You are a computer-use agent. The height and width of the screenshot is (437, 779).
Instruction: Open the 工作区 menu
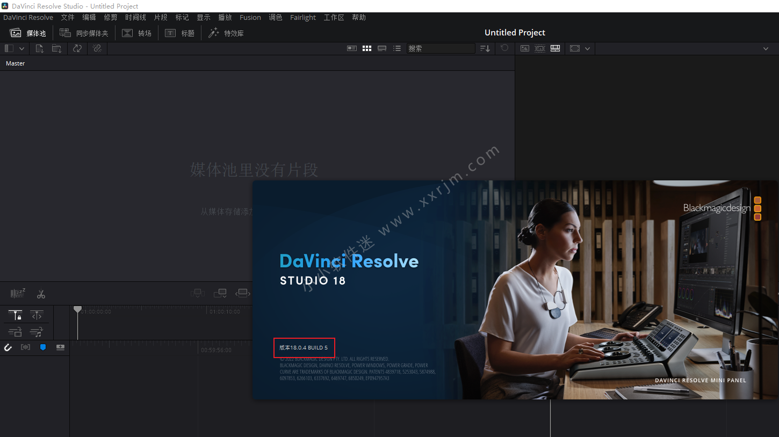click(x=334, y=18)
